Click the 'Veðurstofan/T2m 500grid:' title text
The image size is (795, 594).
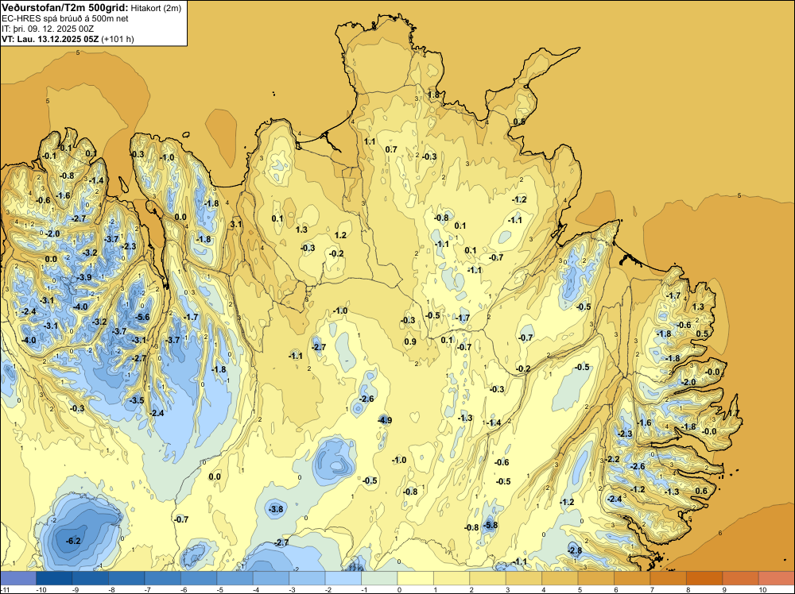pyautogui.click(x=65, y=7)
